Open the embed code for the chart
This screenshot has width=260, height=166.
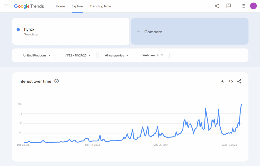point(231,81)
